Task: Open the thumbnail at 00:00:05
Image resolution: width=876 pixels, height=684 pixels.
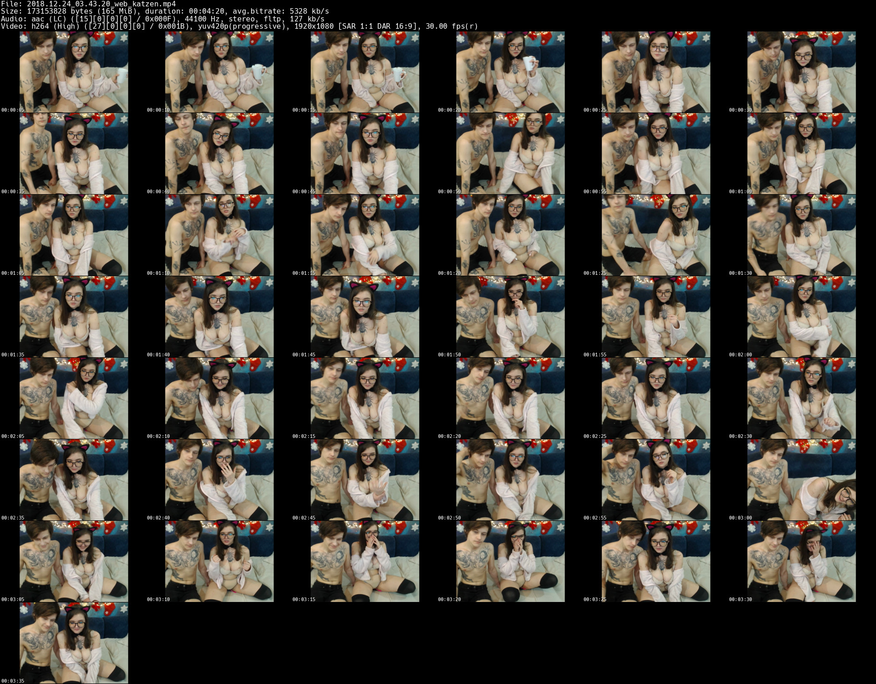Action: (74, 72)
